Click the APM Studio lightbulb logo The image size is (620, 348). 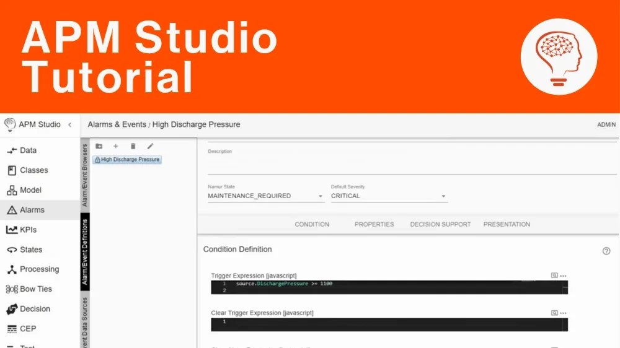coord(9,125)
